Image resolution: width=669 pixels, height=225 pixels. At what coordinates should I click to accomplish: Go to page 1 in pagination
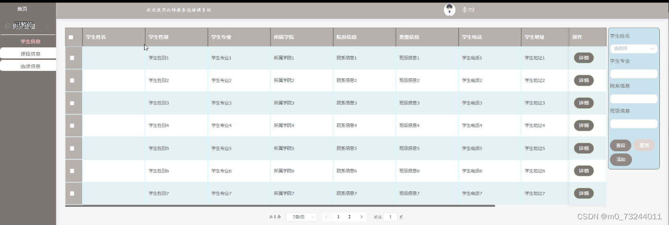point(338,217)
